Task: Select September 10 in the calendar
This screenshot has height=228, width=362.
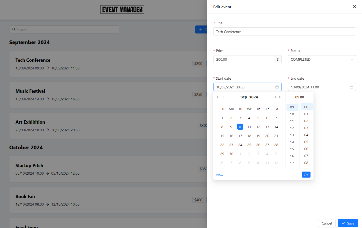Action: point(240,127)
